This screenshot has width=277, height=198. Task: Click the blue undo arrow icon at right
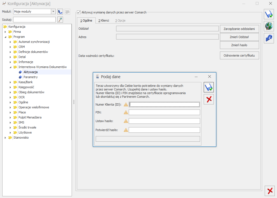pyautogui.click(x=269, y=38)
